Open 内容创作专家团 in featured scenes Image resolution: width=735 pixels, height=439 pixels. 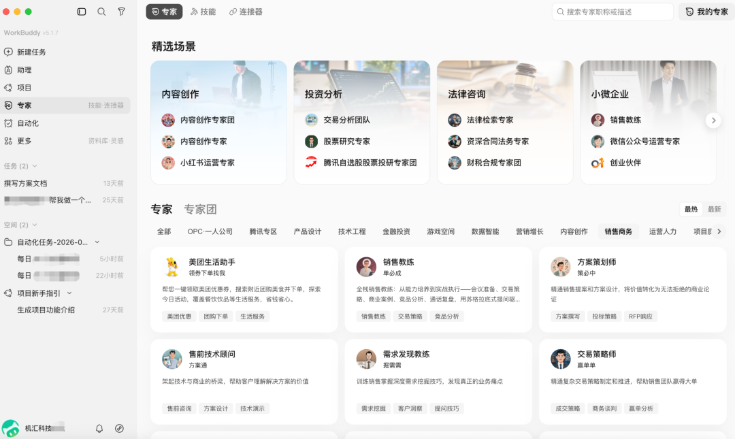207,120
